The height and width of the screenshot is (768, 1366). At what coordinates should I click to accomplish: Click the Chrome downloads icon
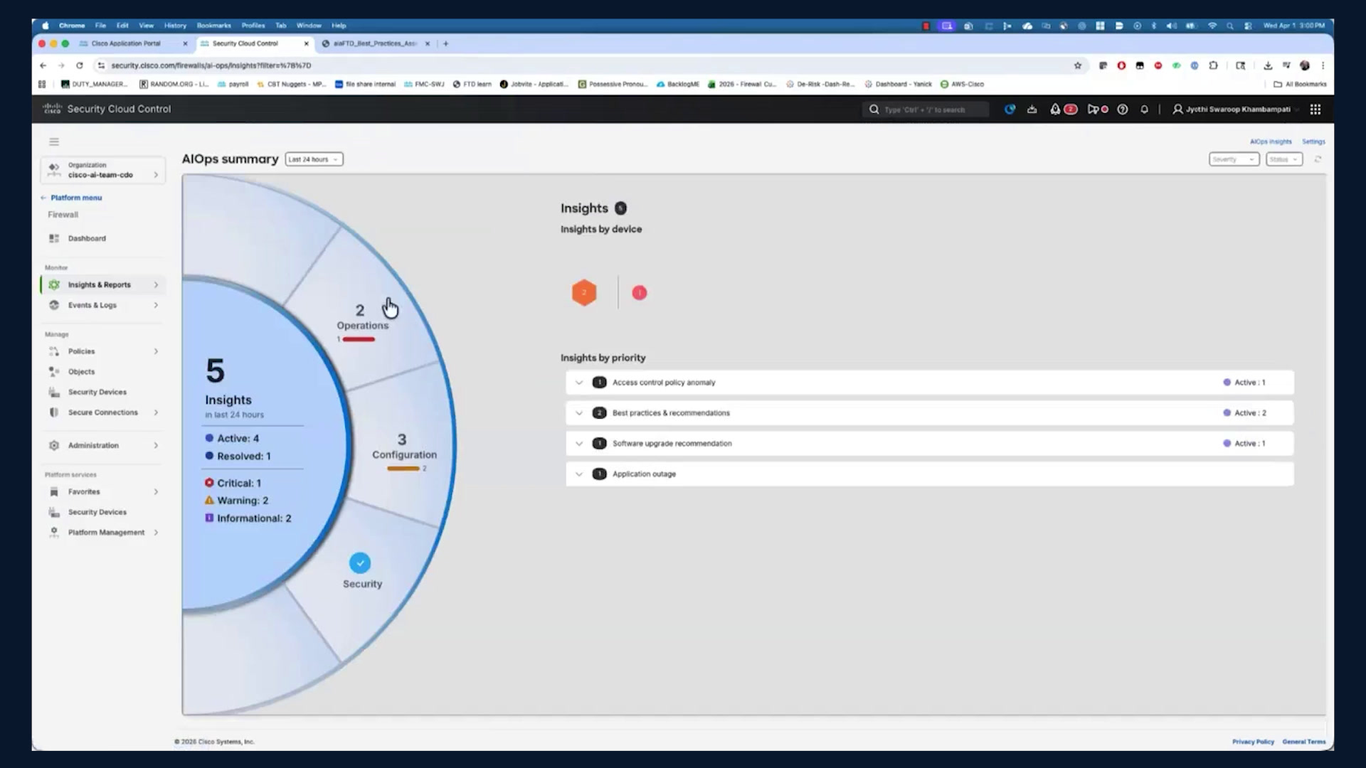pos(1268,65)
